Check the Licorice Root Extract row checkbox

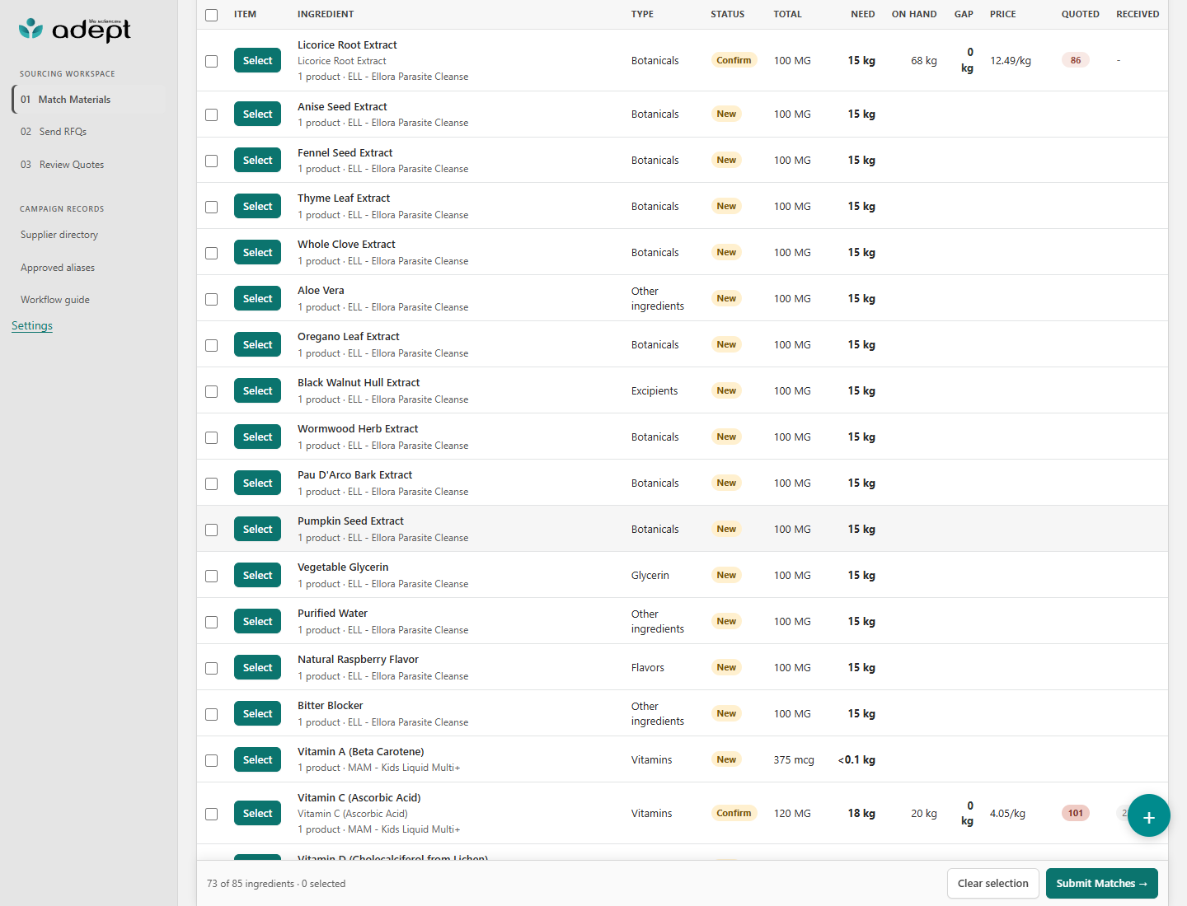212,61
